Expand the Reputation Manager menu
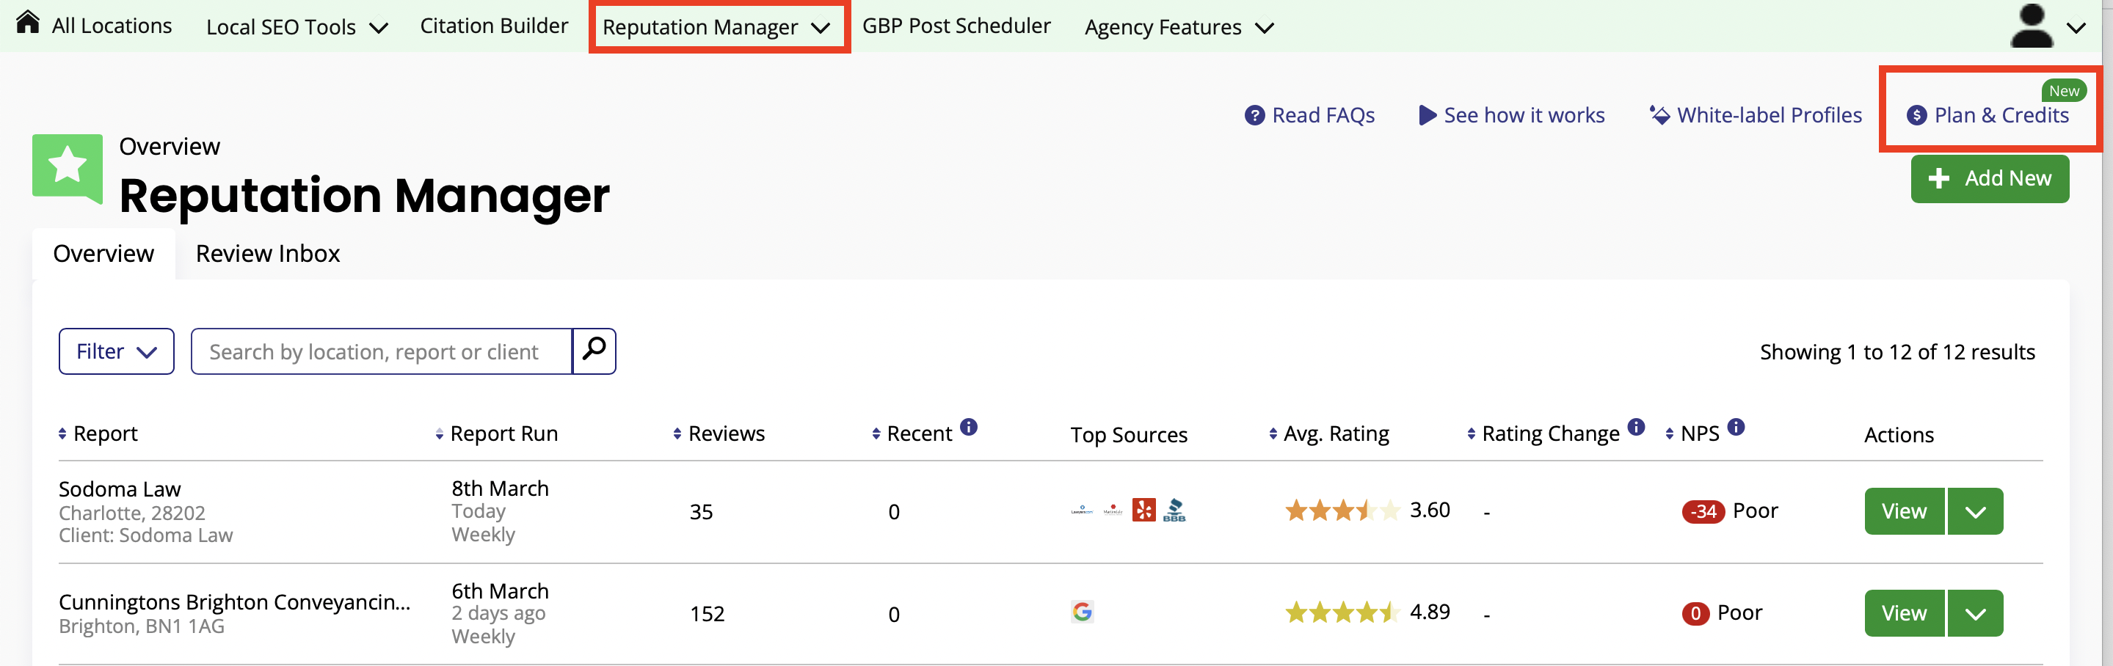The height and width of the screenshot is (666, 2113). pyautogui.click(x=716, y=27)
